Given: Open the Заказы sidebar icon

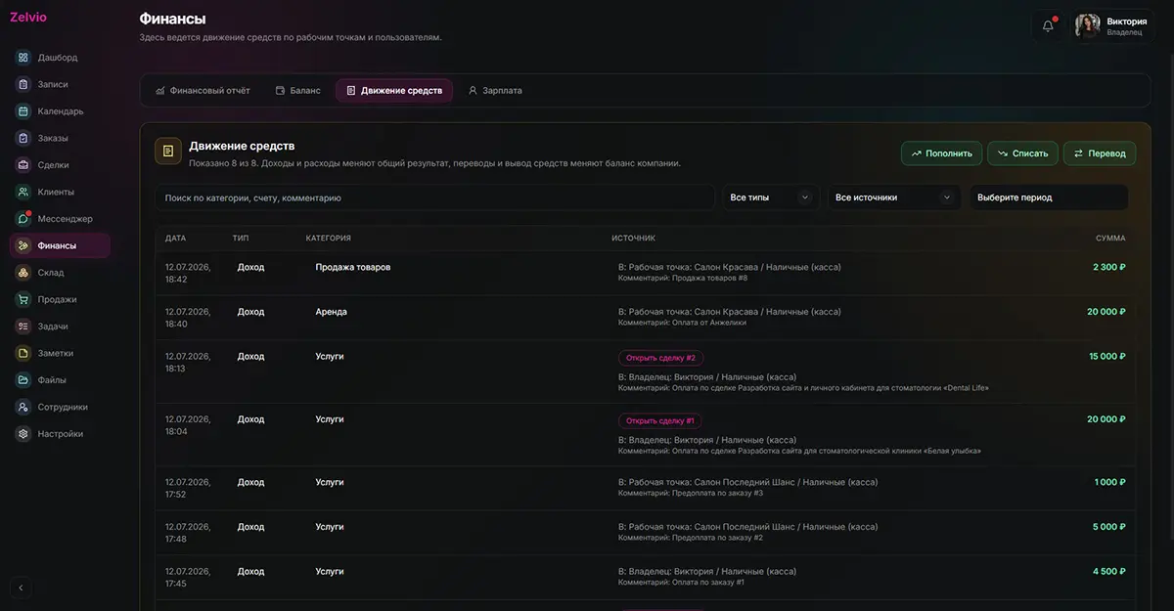Looking at the screenshot, I should click(23, 138).
